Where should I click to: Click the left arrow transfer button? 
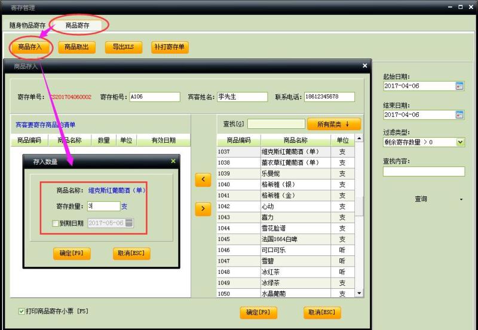(203, 180)
